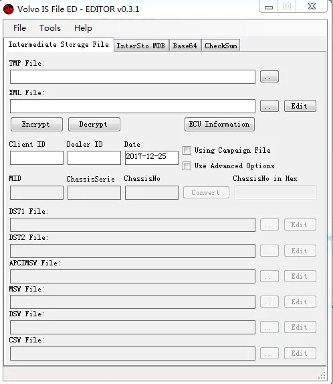Image resolution: width=333 pixels, height=384 pixels.
Task: Click Edit next to DSW File
Action: point(300,328)
